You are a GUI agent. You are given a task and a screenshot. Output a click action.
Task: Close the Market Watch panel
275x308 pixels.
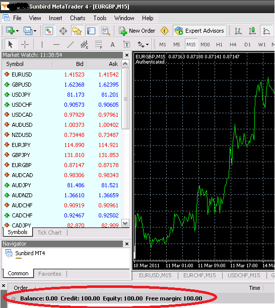tap(127, 55)
